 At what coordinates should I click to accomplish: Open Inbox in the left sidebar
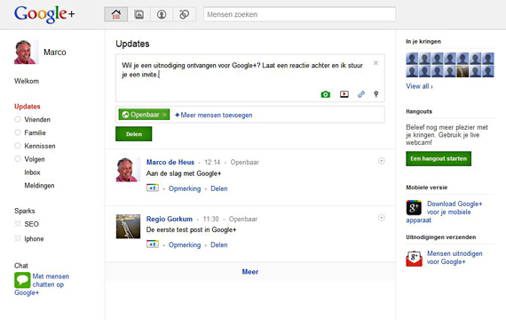32,172
